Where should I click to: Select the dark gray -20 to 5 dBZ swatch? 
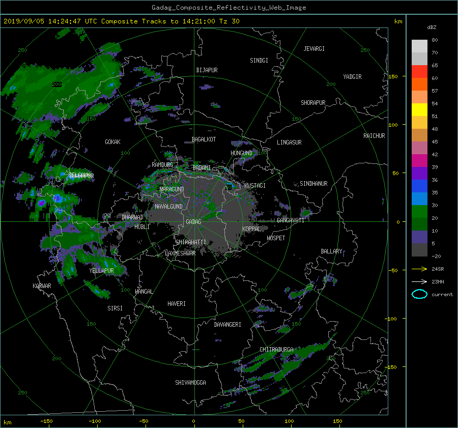419,249
